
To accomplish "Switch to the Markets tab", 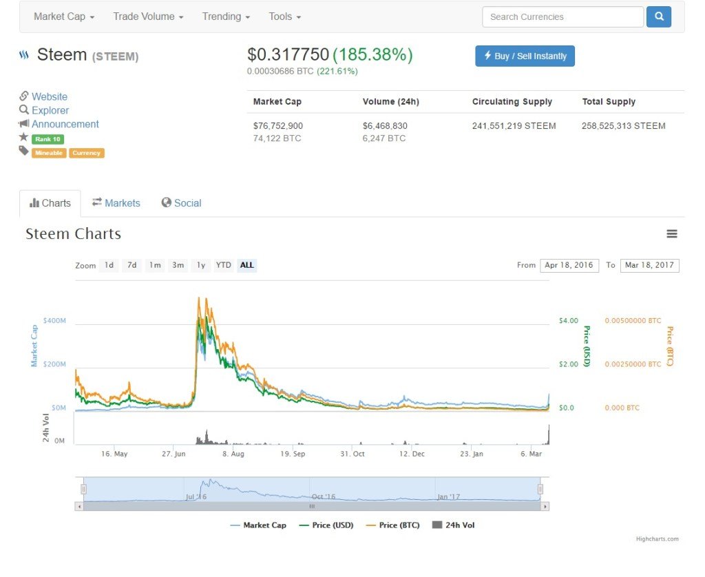I will click(116, 203).
